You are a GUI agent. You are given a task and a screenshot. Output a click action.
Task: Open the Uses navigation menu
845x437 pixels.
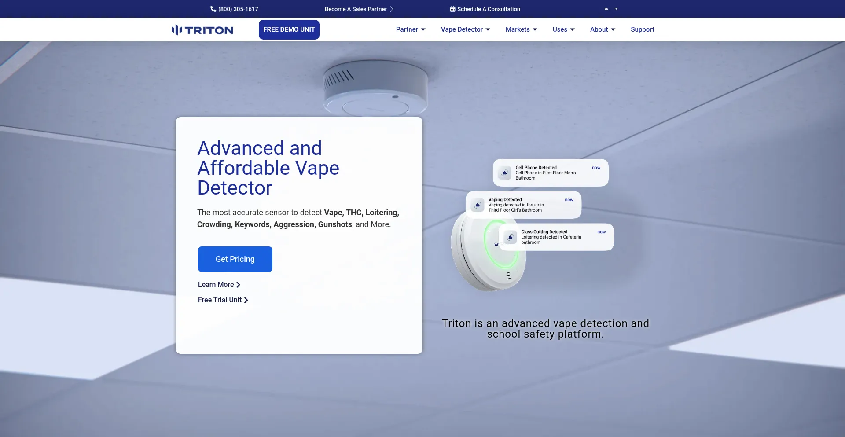pyautogui.click(x=563, y=29)
